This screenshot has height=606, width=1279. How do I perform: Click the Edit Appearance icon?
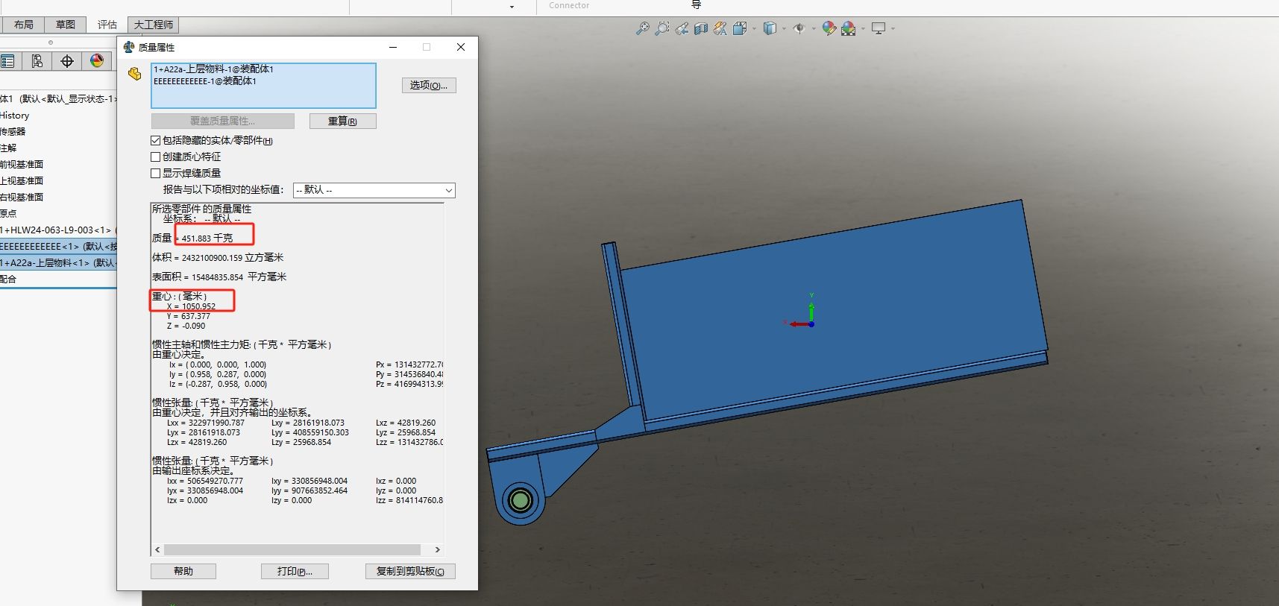pos(829,29)
